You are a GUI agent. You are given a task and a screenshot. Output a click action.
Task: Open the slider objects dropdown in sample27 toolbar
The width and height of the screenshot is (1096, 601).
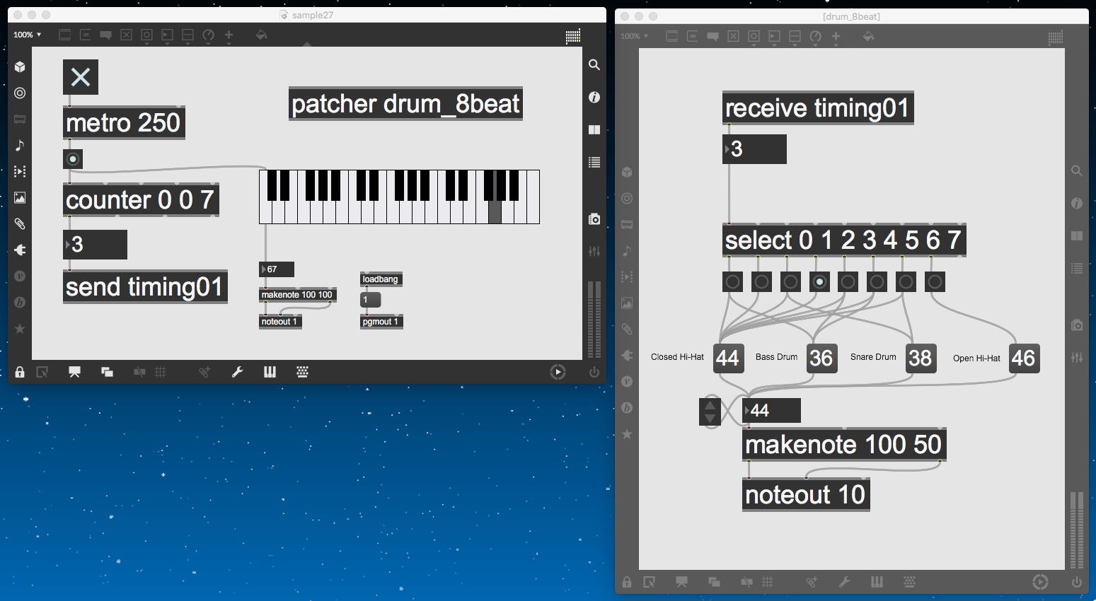click(x=188, y=35)
